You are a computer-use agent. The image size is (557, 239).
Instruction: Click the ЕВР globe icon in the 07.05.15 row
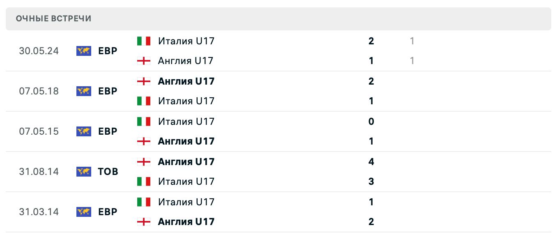(84, 131)
